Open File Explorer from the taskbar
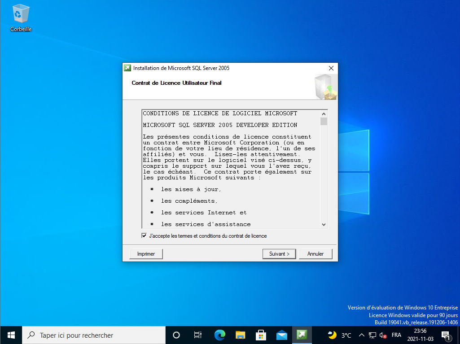 pos(241,335)
